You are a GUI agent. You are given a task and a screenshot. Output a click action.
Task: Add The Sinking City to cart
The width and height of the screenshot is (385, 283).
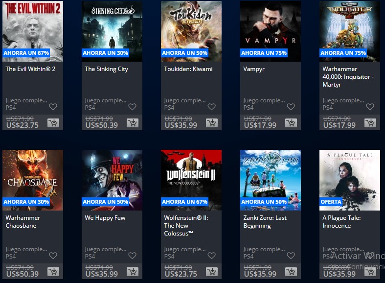pos(133,123)
